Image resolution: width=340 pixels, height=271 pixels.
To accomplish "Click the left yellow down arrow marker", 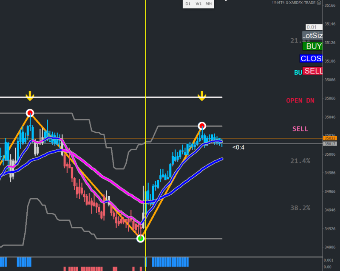I will (30, 96).
